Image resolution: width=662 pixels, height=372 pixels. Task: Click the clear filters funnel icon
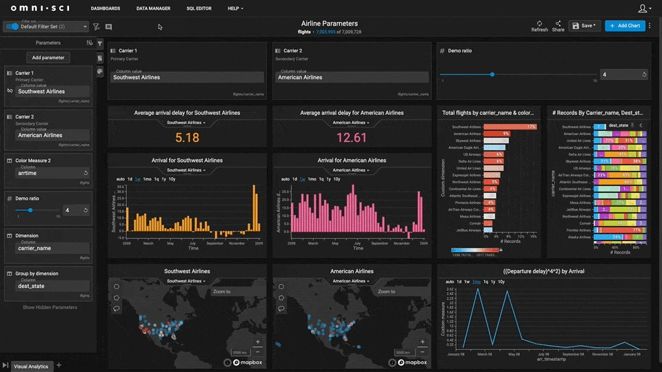pos(97,27)
